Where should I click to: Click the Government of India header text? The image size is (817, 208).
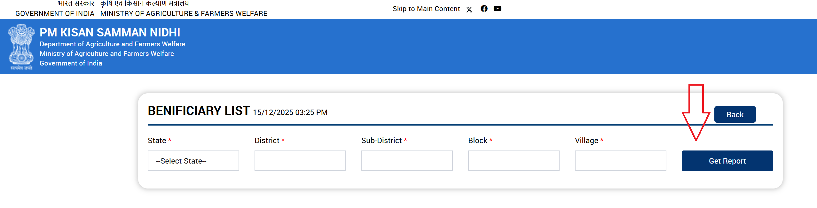click(55, 14)
